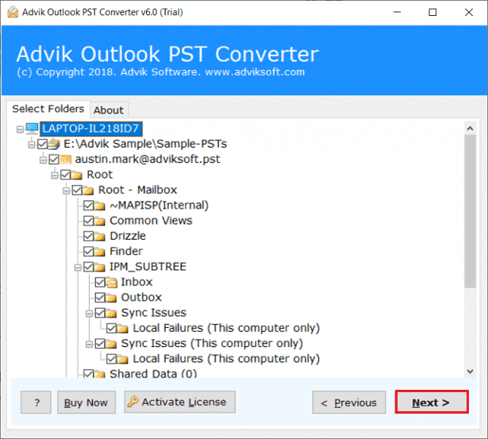The width and height of the screenshot is (488, 439).
Task: Click the folder icon beside the plain Sync Issues row
Action: [111, 313]
